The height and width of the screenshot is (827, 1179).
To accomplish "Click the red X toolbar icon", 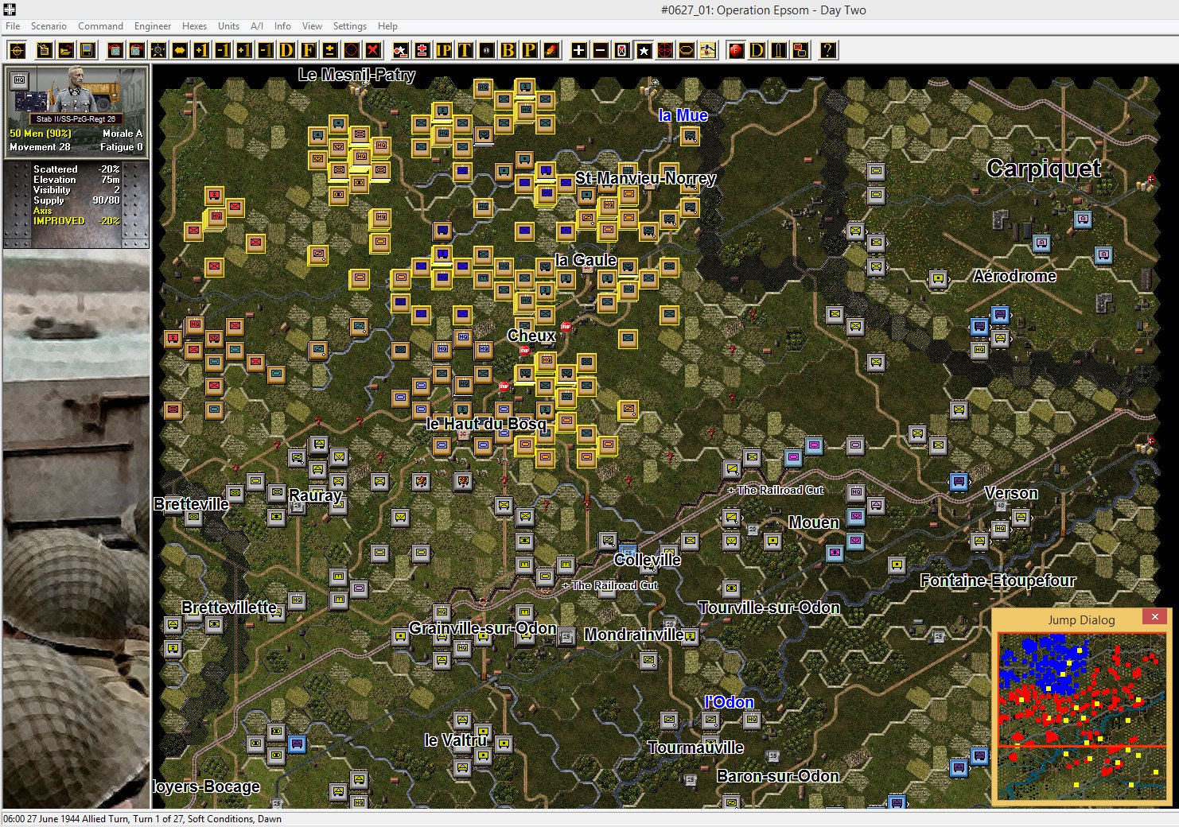I will (372, 50).
